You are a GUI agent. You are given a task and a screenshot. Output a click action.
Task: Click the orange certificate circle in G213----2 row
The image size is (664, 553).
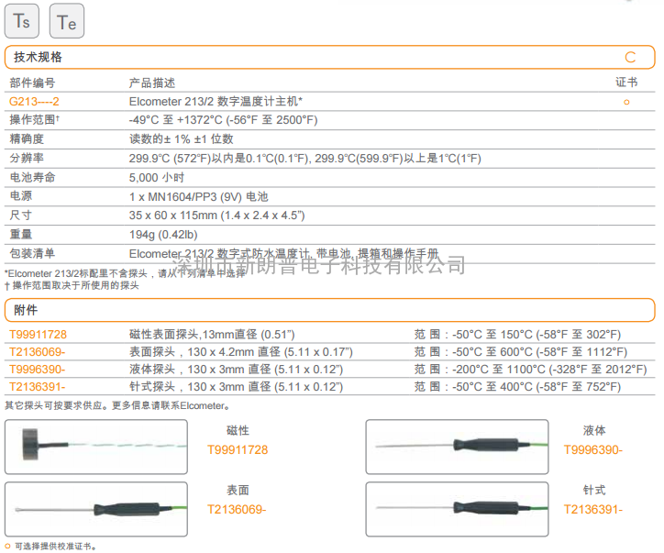626,102
